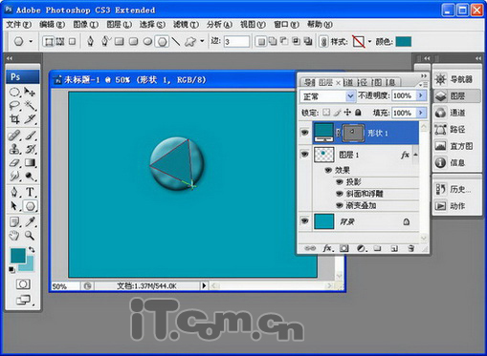The height and width of the screenshot is (356, 487).
Task: Open 填充 fill slider arrow
Action: point(421,113)
